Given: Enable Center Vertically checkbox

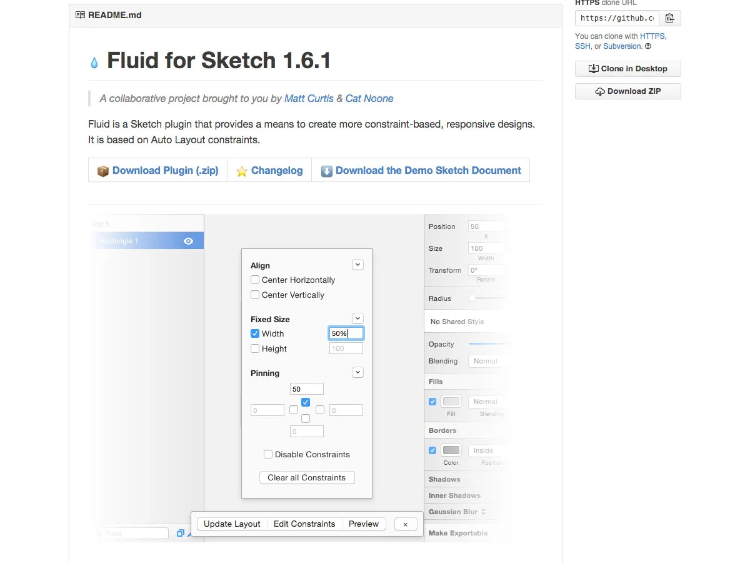Looking at the screenshot, I should pyautogui.click(x=255, y=295).
